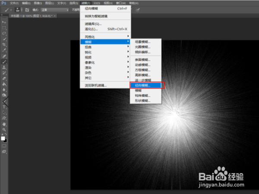Expand the 杂色 submenu
259x194 pixels.
click(x=105, y=72)
